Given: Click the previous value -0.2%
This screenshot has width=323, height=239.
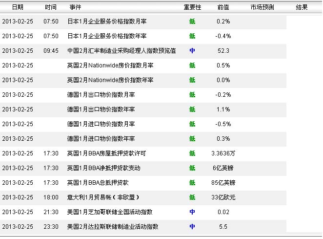Looking at the screenshot, I should tap(223, 95).
